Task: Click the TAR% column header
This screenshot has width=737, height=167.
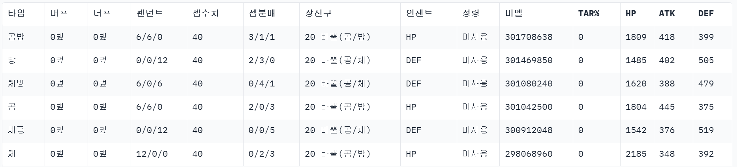Action: point(589,13)
